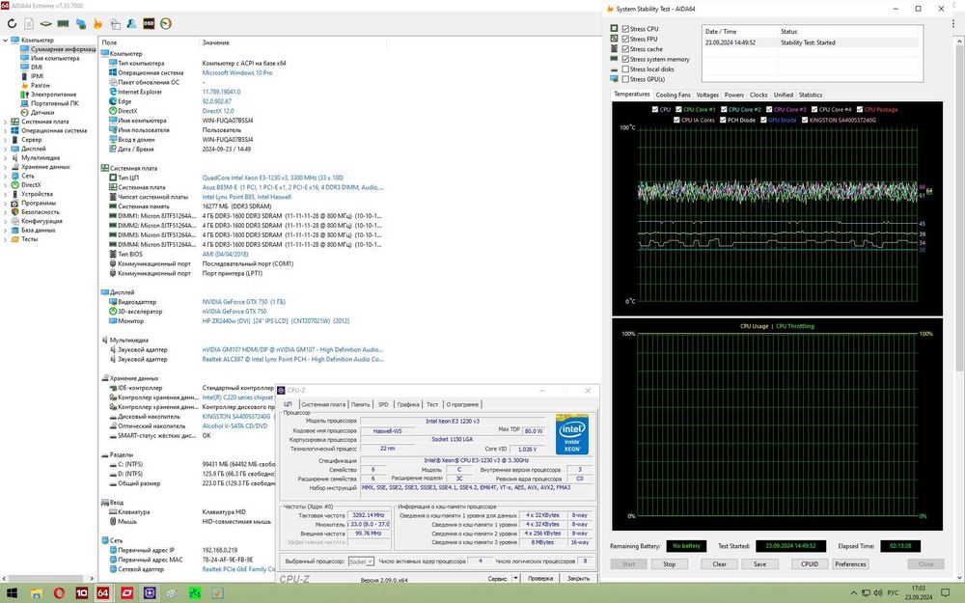The height and width of the screenshot is (603, 965).
Task: Switch to Voltages tab
Action: tap(707, 96)
